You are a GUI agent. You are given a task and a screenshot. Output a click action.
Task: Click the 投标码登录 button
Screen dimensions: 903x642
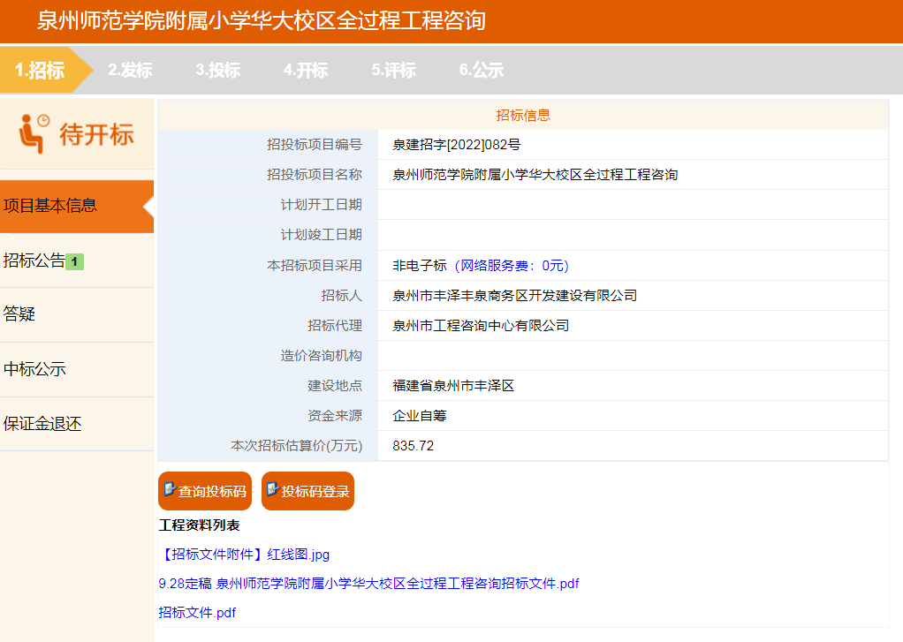point(308,491)
